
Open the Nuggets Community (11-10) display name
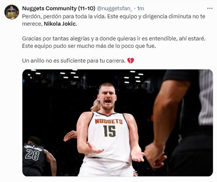pyautogui.click(x=59, y=9)
